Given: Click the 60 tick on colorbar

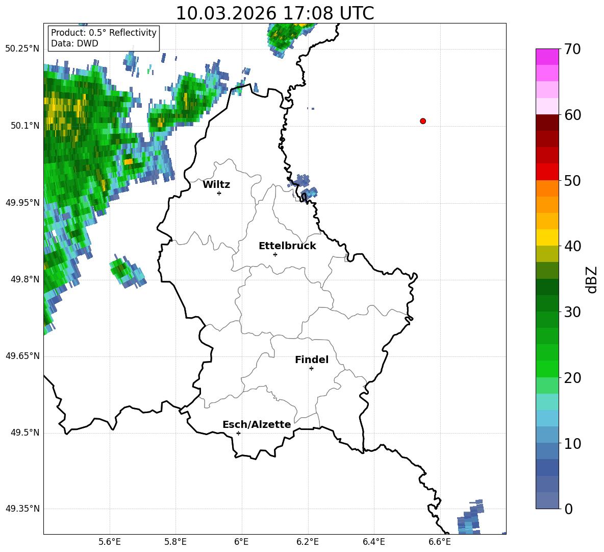Looking at the screenshot, I should click(x=572, y=114).
